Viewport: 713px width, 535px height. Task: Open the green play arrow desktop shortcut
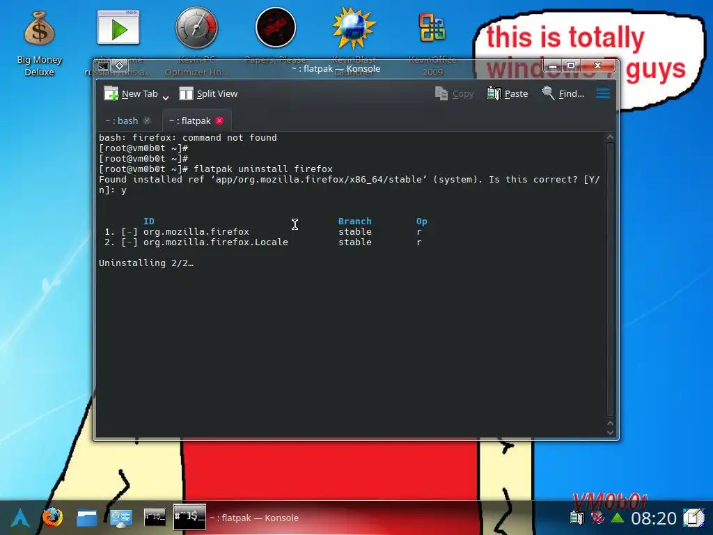click(118, 28)
